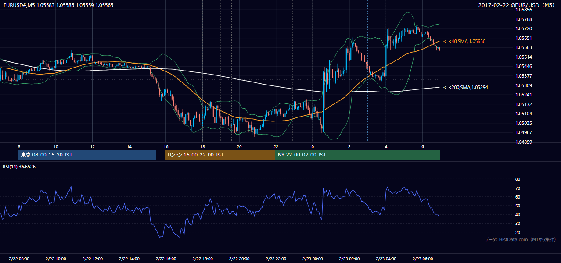Click the RSI 60 level label
This screenshot has height=263, width=561.
coord(518,197)
